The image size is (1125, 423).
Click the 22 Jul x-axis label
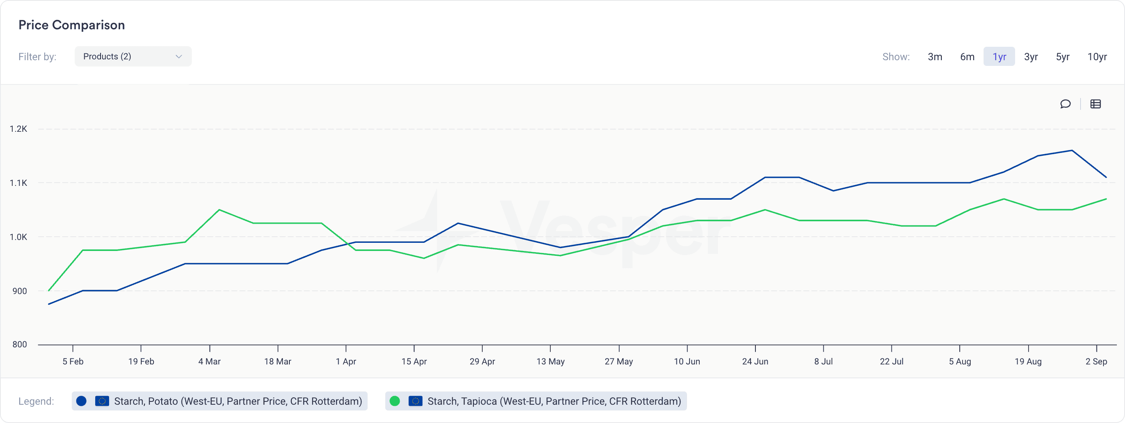[x=891, y=362]
